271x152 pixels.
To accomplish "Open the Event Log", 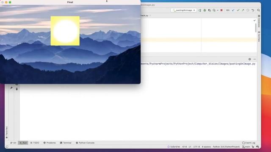I will (249, 143).
